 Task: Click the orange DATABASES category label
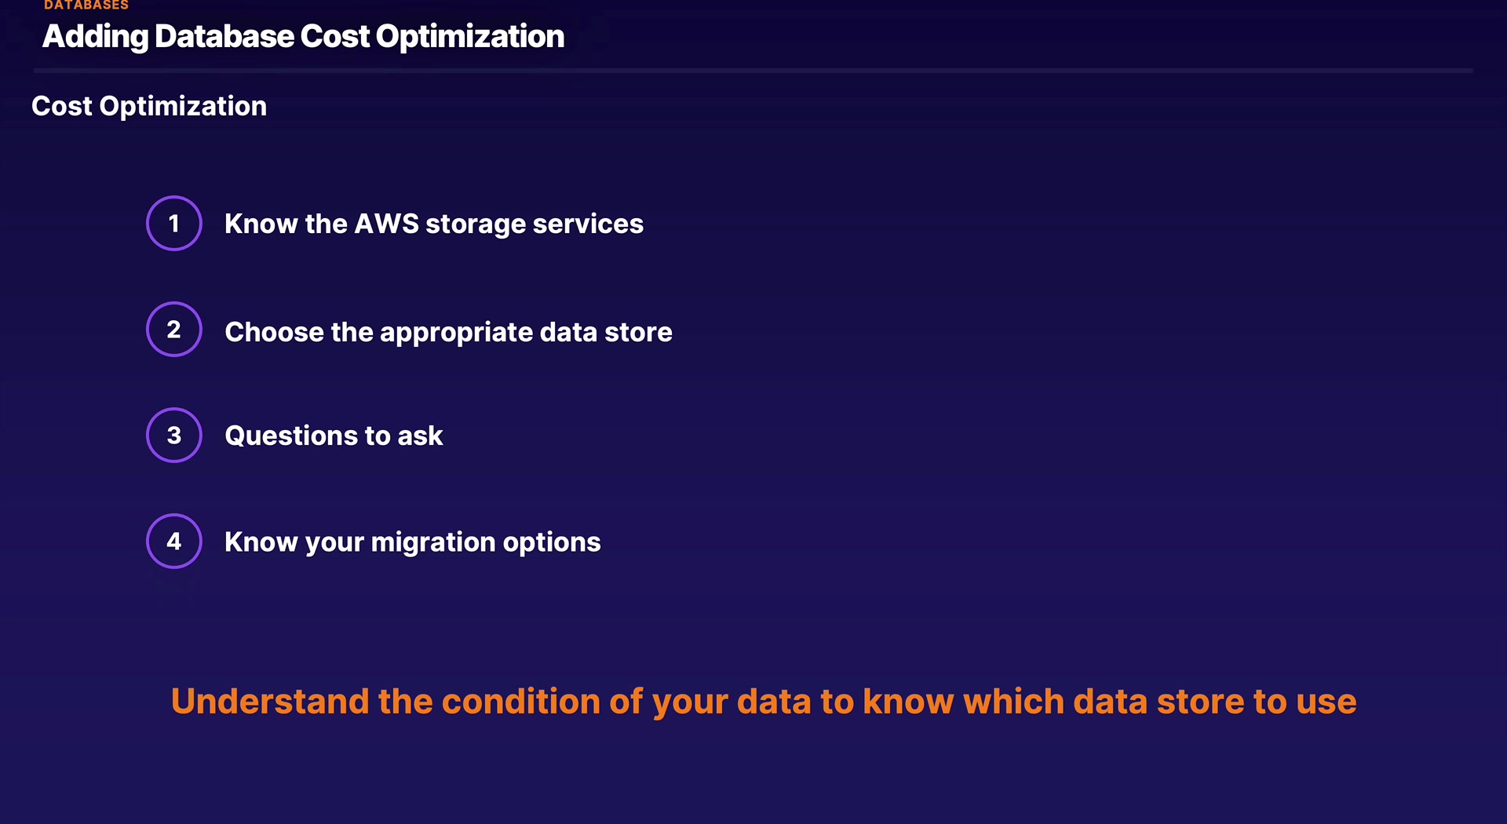pyautogui.click(x=86, y=5)
